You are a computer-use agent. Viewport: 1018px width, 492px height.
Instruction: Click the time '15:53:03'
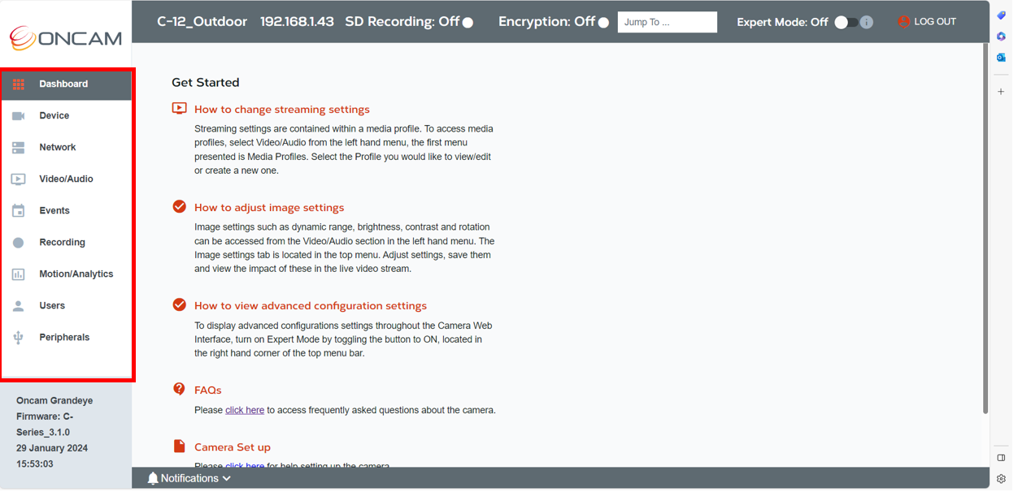34,464
